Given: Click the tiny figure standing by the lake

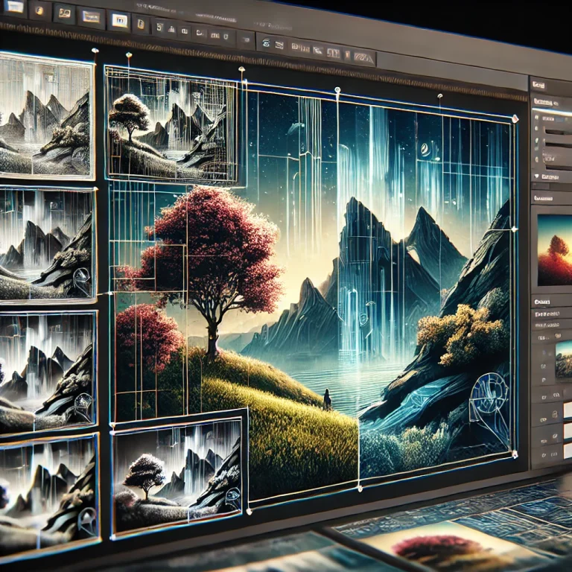Looking at the screenshot, I should [x=327, y=398].
